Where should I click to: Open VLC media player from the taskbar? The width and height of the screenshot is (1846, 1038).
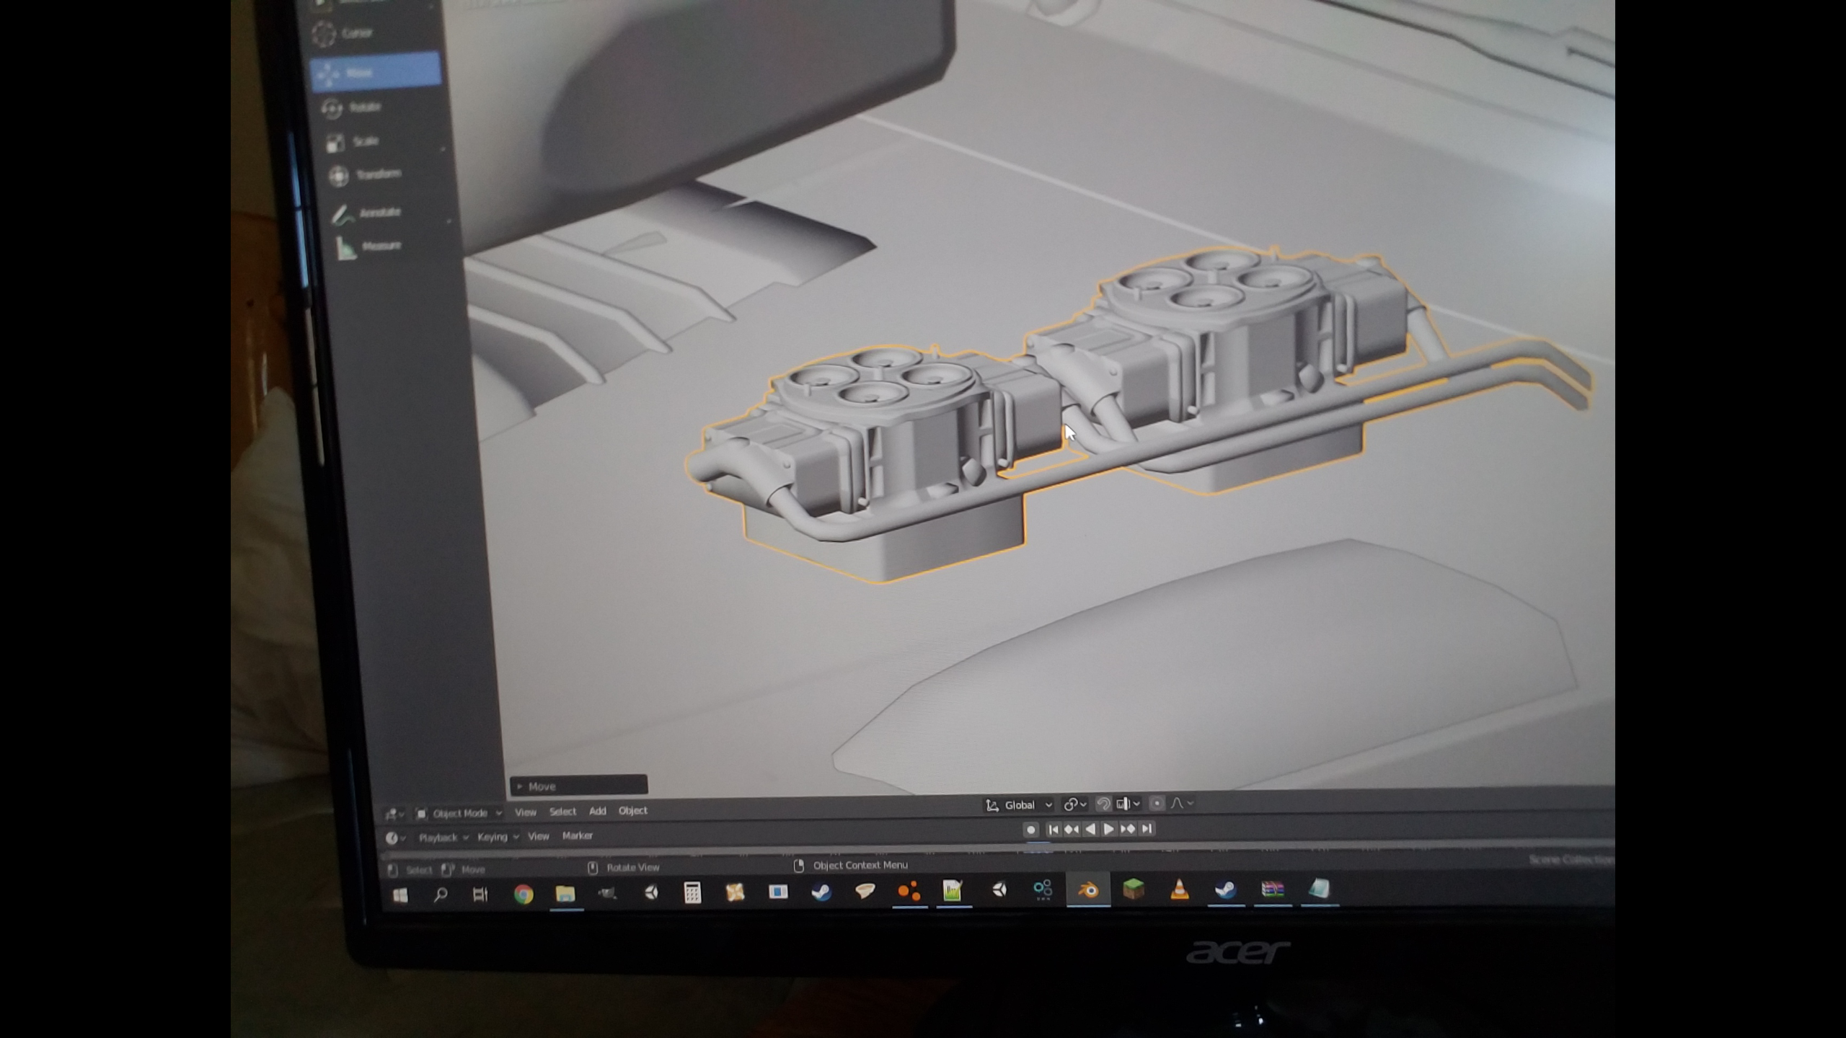pyautogui.click(x=1180, y=890)
